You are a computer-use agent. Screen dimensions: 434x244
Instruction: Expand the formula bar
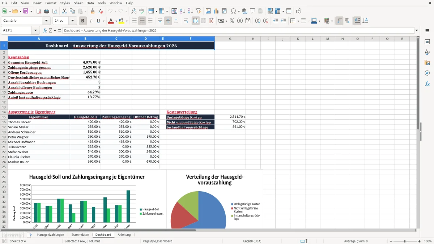(417, 30)
